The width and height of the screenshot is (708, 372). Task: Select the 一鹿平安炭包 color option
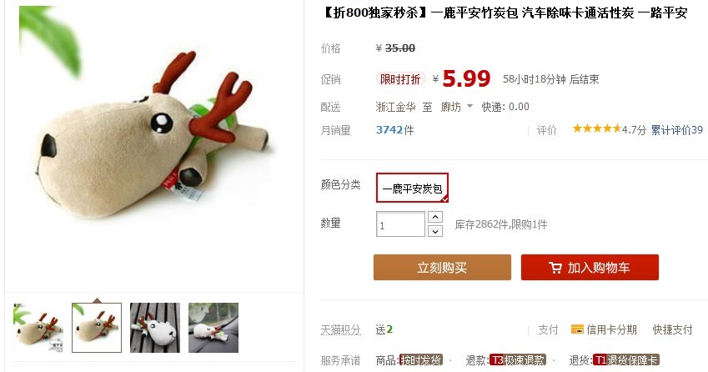pos(412,188)
